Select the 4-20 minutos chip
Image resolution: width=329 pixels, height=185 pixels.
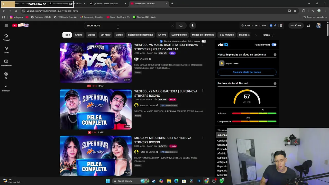[x=226, y=35]
